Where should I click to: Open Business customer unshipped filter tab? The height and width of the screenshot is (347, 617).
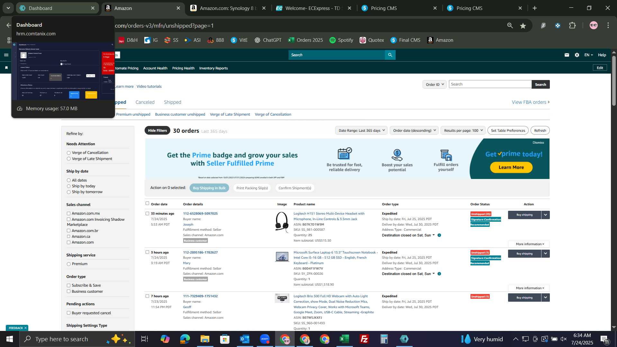pyautogui.click(x=180, y=114)
